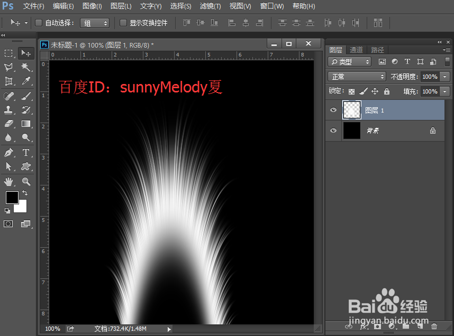Open the 编辑(E) menu
This screenshot has width=454, height=336.
(x=63, y=6)
